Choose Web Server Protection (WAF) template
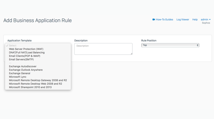The width and height of the screenshot is (214, 119). click(38, 49)
